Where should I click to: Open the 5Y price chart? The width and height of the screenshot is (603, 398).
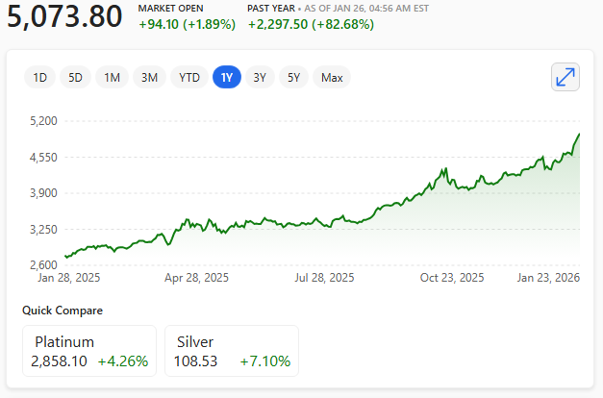pos(293,77)
